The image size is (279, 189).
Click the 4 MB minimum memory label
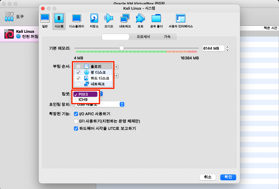[78, 58]
